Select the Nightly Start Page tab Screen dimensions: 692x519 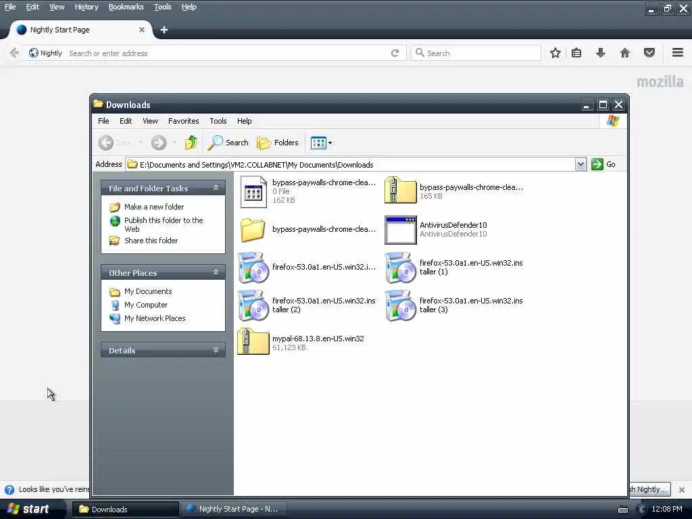tap(80, 30)
